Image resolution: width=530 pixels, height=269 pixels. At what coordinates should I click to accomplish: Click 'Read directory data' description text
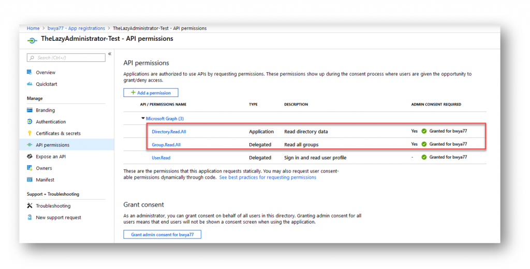(x=306, y=132)
